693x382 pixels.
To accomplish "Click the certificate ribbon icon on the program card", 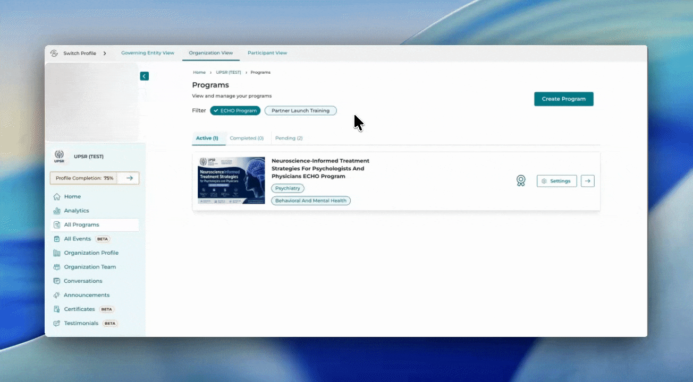I will tap(521, 181).
